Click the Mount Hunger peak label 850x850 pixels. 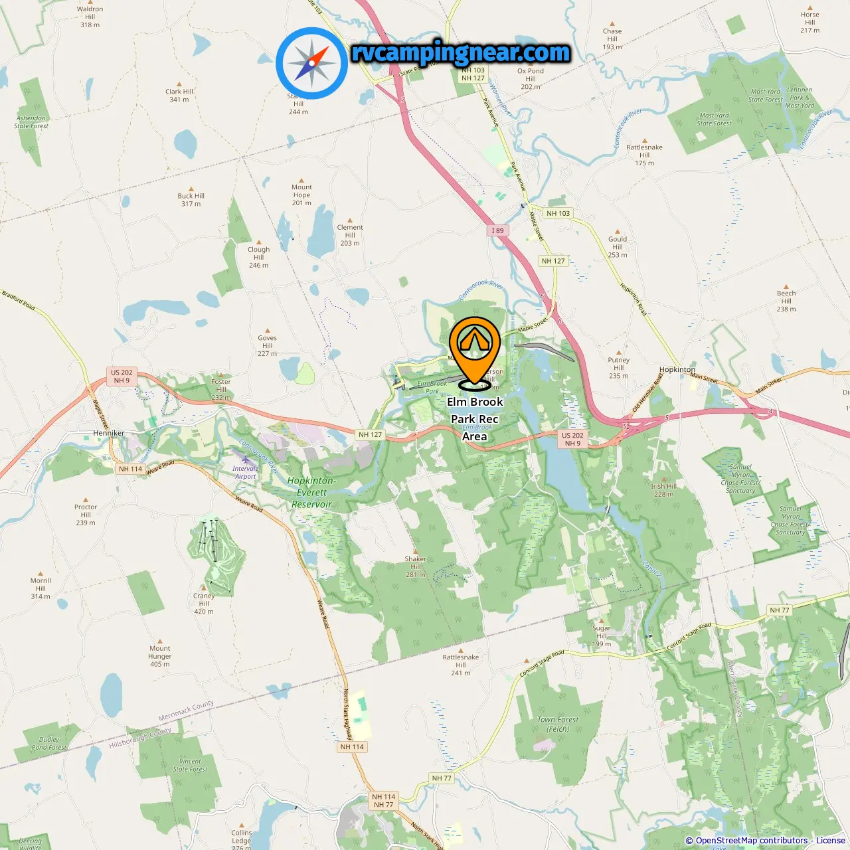point(160,656)
